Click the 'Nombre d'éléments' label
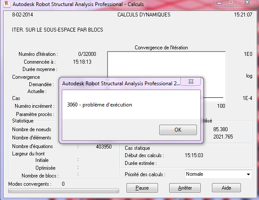The image size is (259, 200). [x=32, y=138]
